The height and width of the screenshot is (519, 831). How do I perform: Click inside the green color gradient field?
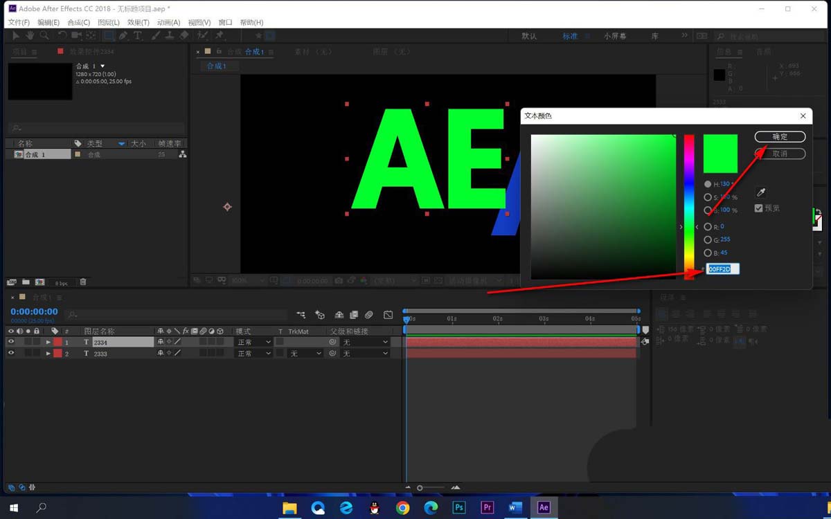[603, 206]
